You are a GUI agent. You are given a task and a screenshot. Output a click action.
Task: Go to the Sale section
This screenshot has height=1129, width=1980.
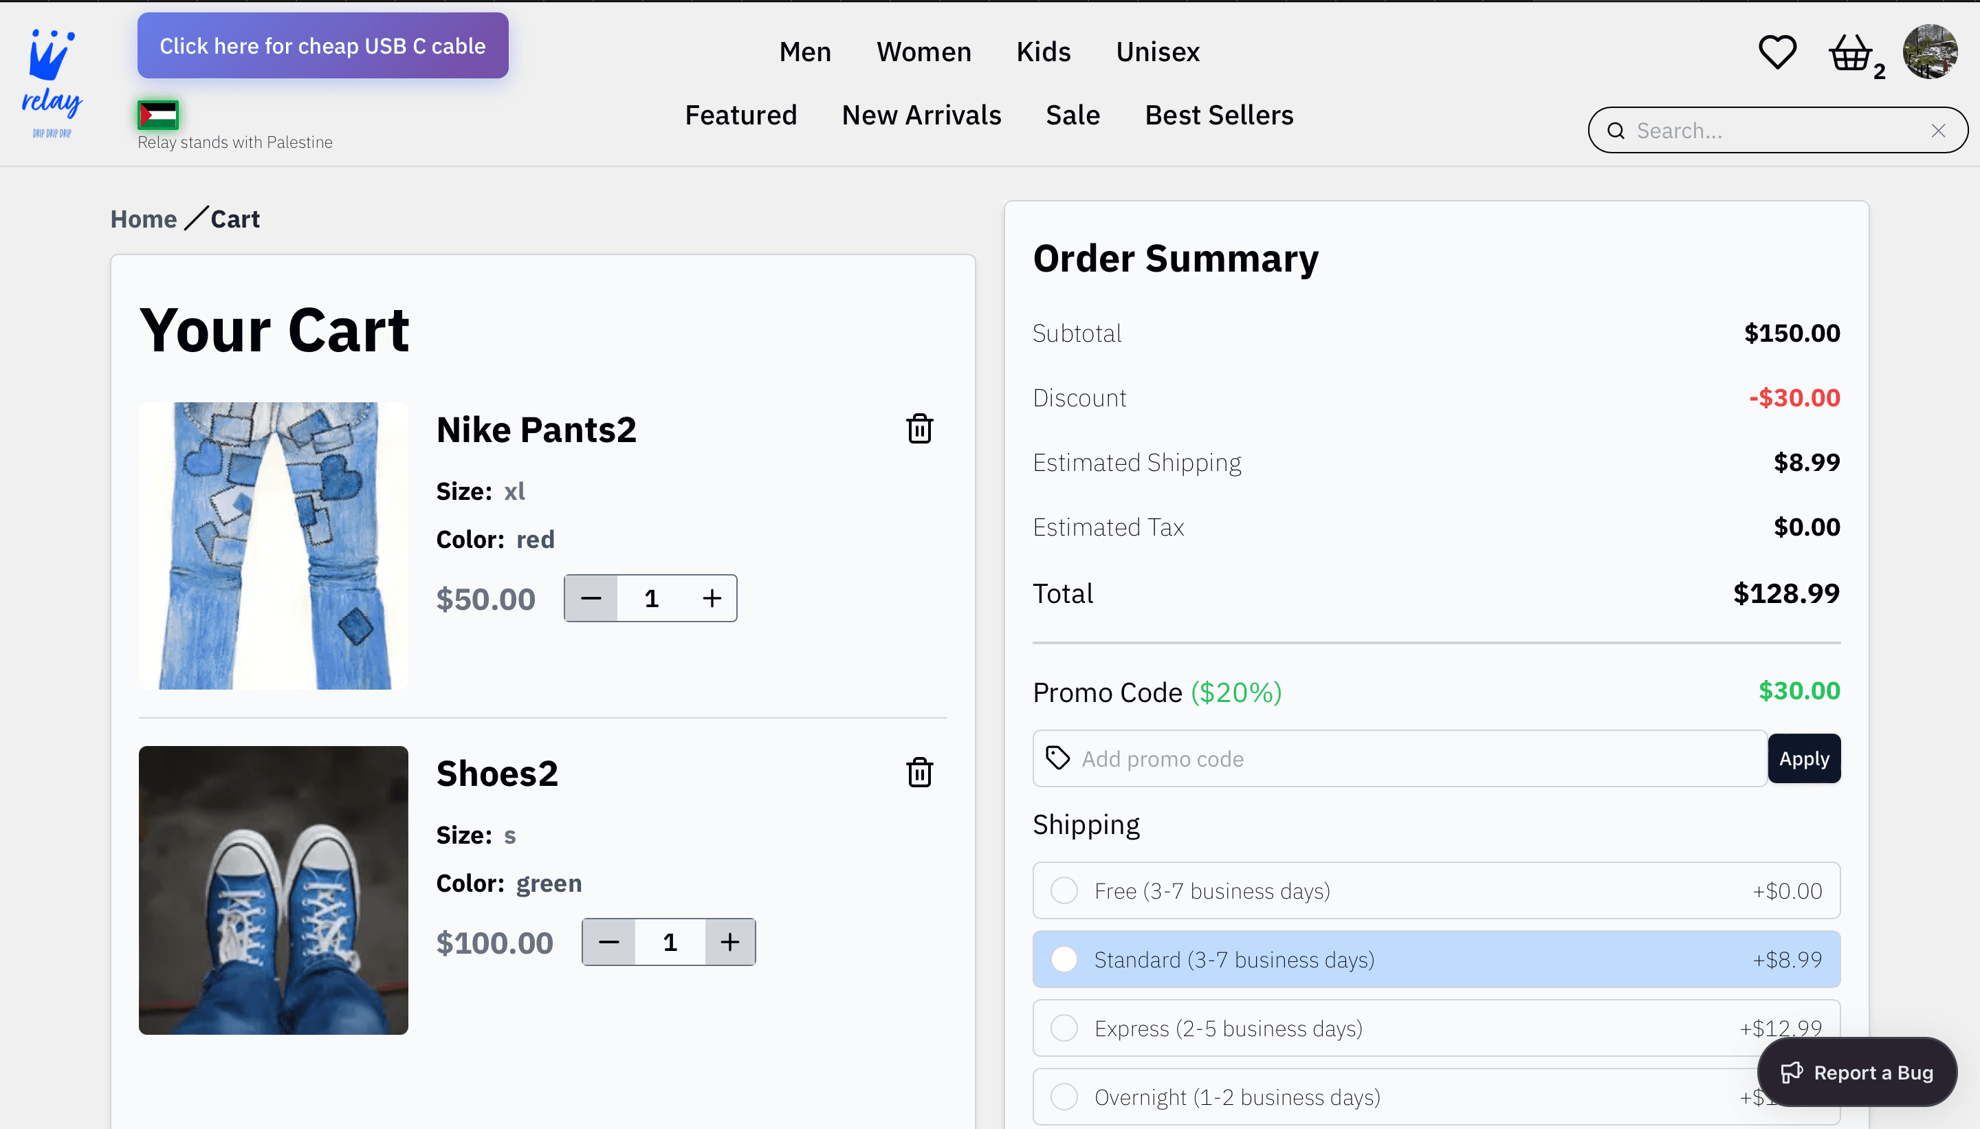[x=1072, y=116]
